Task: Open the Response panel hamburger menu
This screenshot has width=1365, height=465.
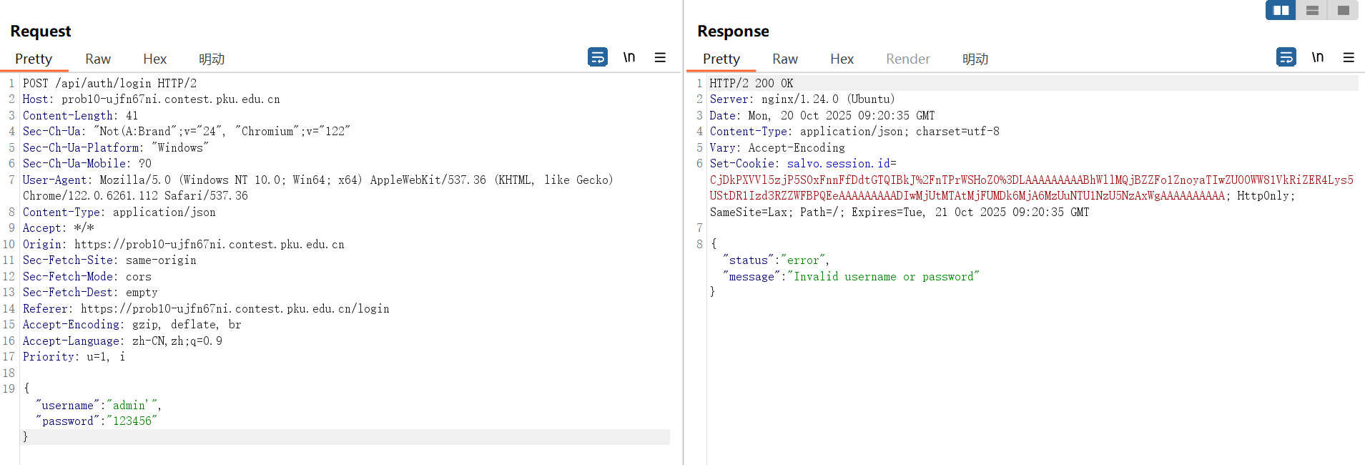Action: pyautogui.click(x=1349, y=57)
